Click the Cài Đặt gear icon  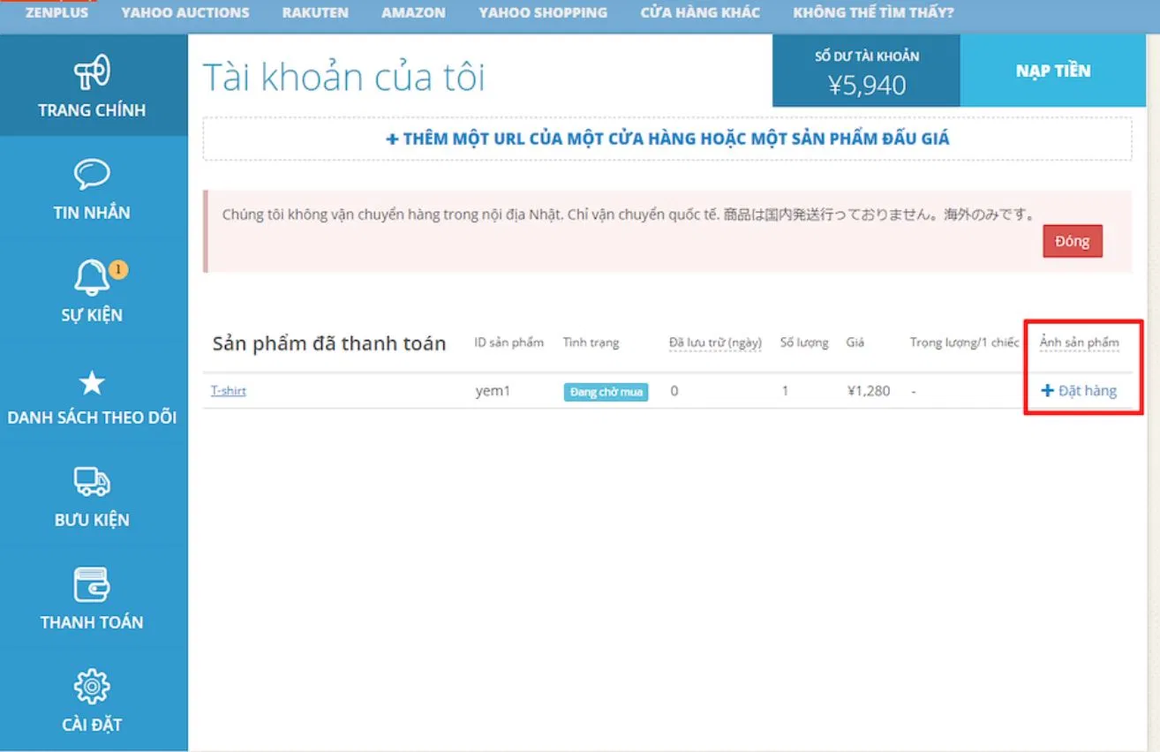coord(92,687)
